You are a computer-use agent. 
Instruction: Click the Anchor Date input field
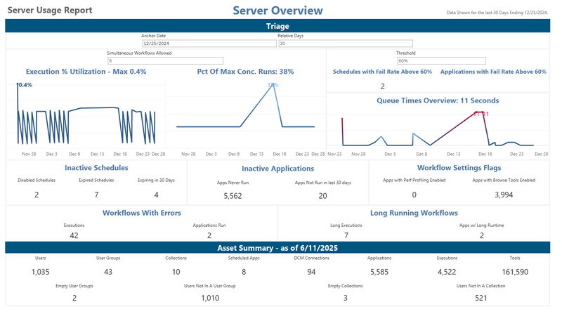tap(209, 44)
